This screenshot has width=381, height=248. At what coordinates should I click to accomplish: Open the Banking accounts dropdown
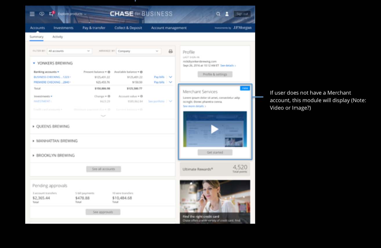pos(46,72)
